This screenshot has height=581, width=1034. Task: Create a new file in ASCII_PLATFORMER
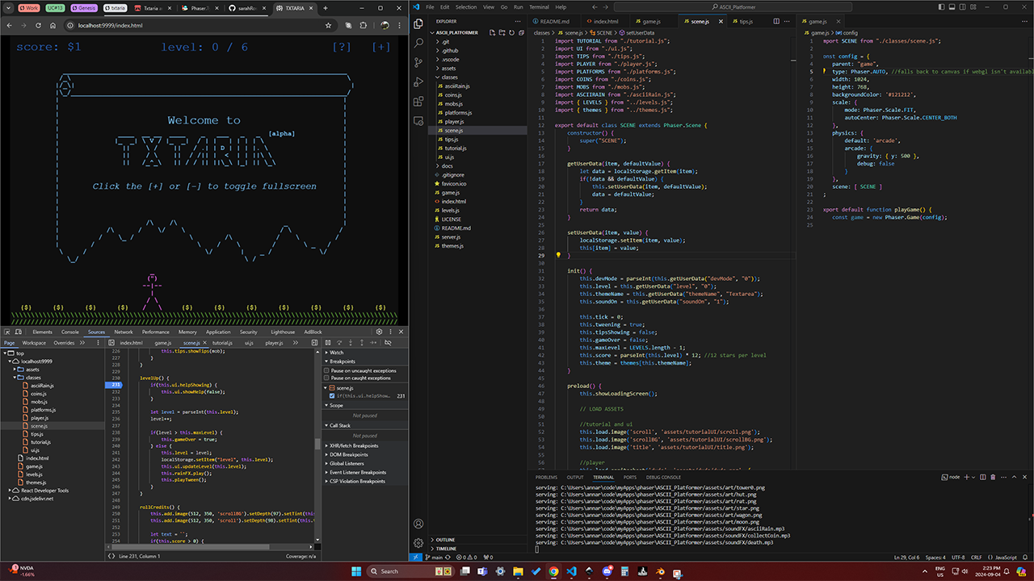coord(493,33)
